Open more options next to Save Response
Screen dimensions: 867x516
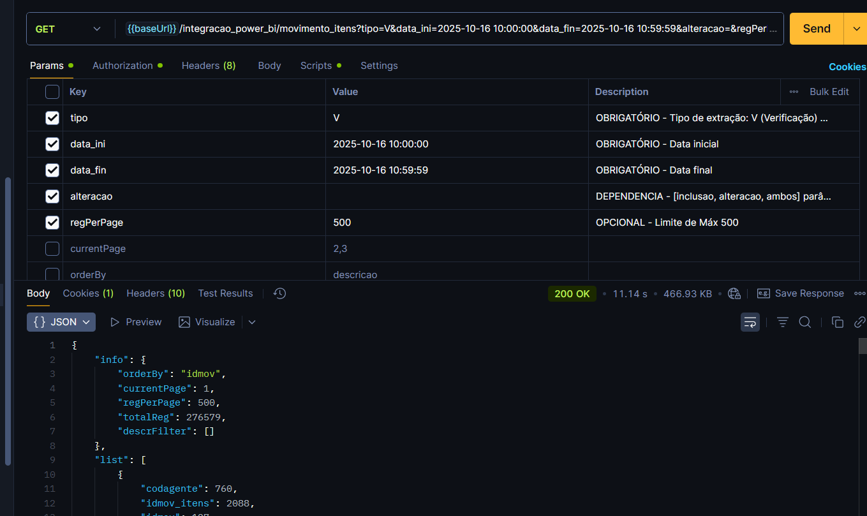(857, 293)
